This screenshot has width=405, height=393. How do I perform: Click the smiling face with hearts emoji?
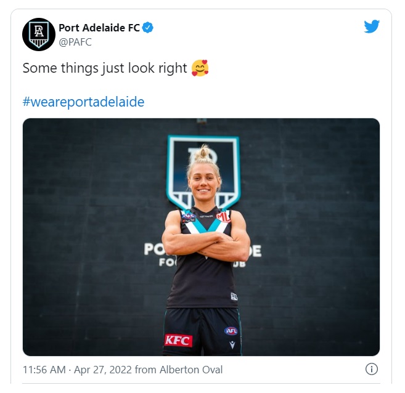(x=200, y=68)
